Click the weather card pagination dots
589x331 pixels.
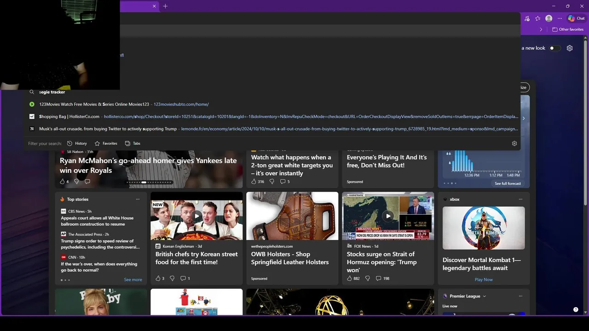click(x=450, y=183)
